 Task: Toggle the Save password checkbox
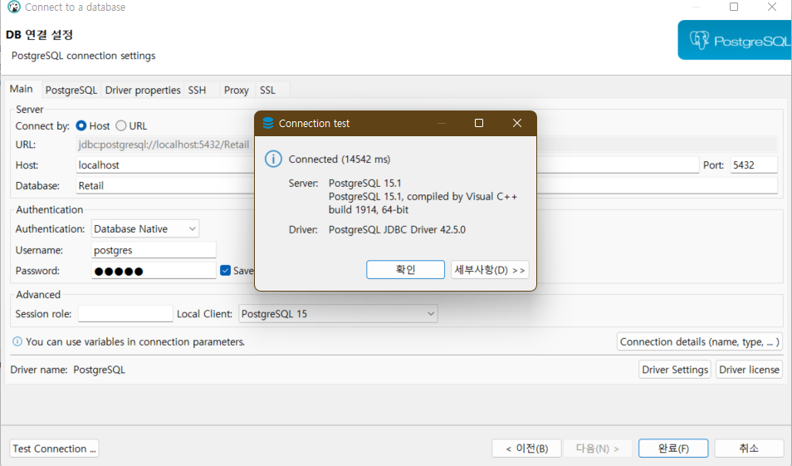point(226,271)
